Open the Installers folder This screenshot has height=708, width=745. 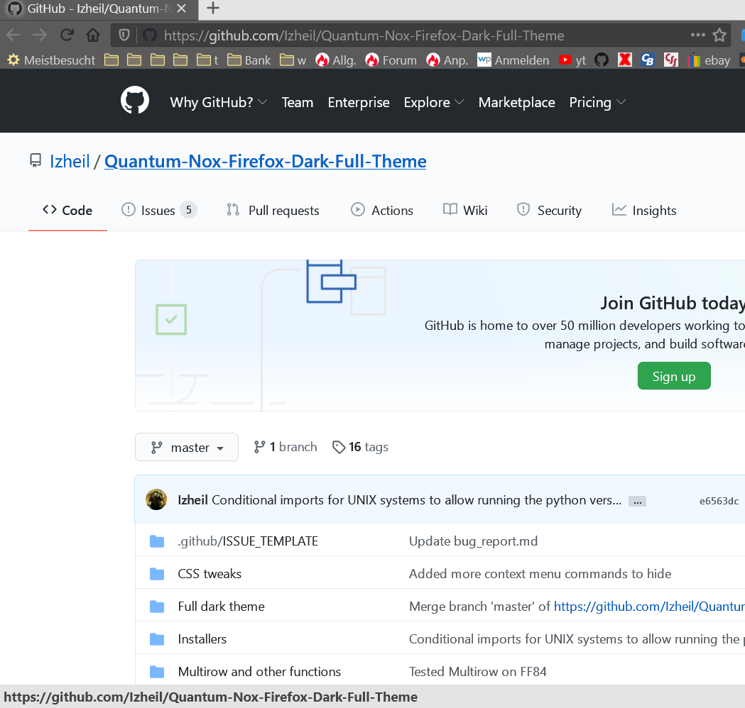pyautogui.click(x=202, y=639)
